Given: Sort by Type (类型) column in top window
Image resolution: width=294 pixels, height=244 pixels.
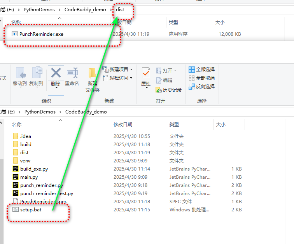Looking at the screenshot, I should (173, 23).
